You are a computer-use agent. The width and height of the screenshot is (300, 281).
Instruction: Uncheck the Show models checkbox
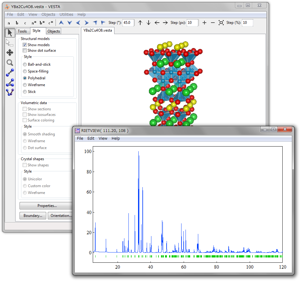pyautogui.click(x=25, y=45)
